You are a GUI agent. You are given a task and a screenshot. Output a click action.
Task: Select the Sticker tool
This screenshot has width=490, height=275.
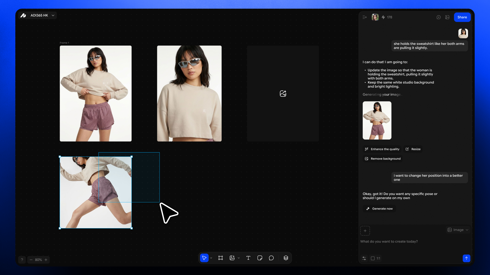260,258
